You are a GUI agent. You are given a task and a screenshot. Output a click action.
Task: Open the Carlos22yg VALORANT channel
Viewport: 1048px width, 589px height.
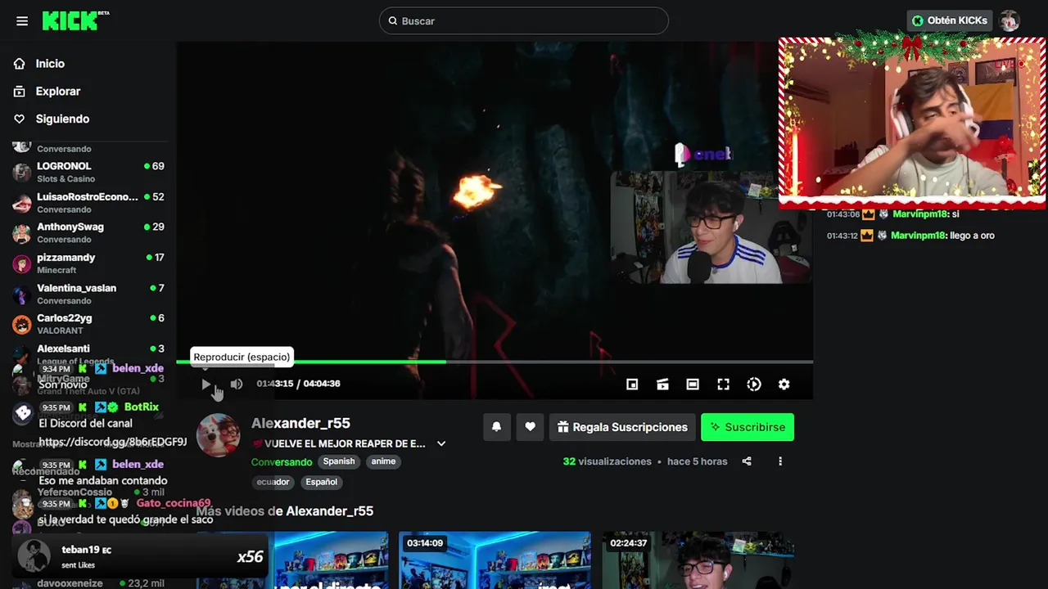tap(88, 324)
